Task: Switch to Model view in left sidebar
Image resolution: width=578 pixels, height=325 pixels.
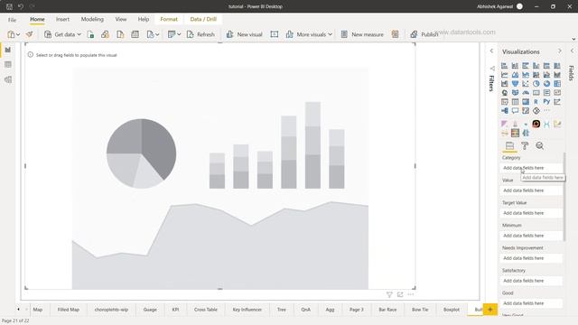Action: (x=8, y=79)
